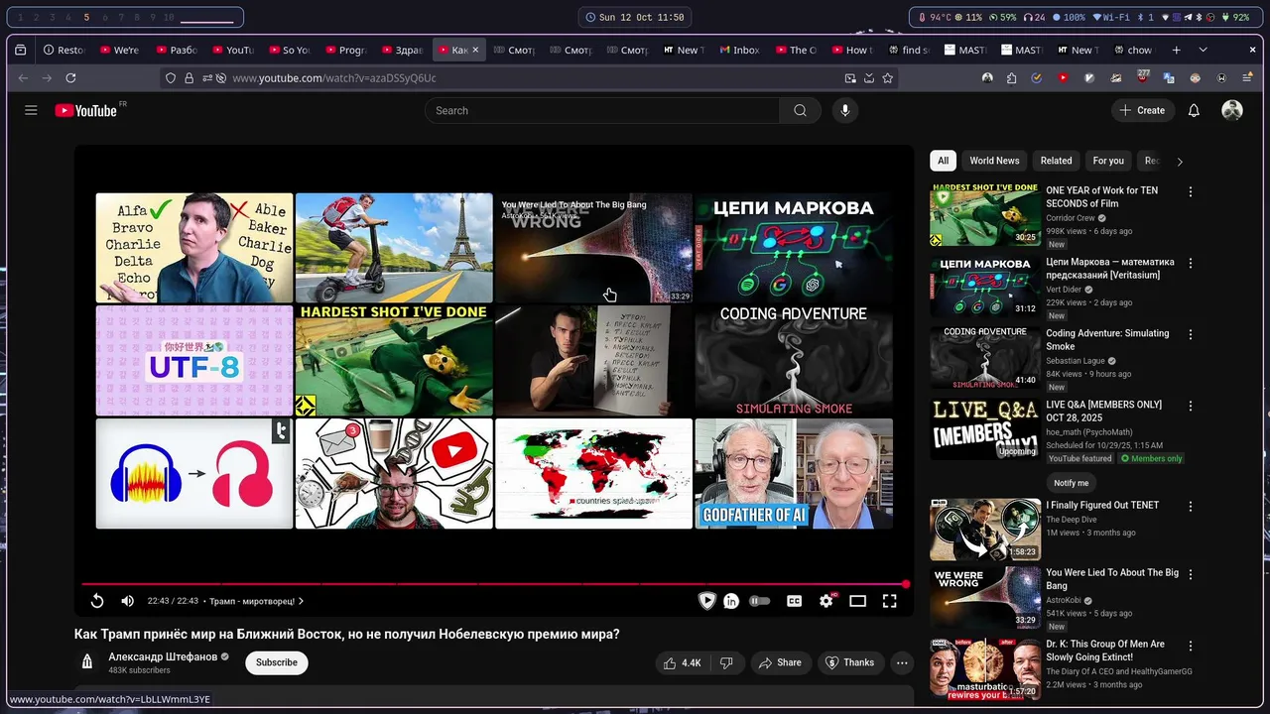Focus the YouTube search field
The image size is (1270, 714).
coord(603,110)
